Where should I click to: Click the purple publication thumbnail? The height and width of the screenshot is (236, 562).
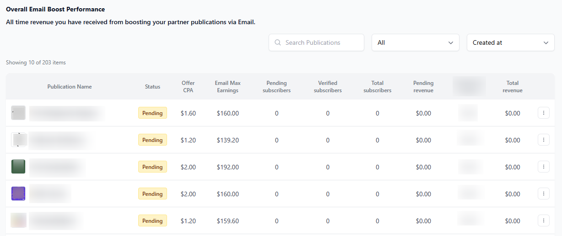click(x=18, y=194)
